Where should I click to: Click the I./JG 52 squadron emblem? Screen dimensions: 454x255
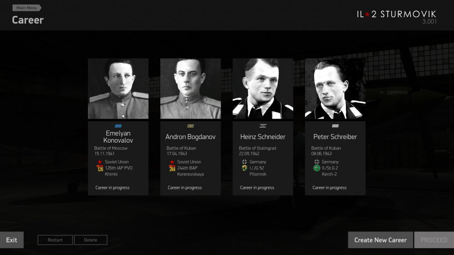pos(244,168)
